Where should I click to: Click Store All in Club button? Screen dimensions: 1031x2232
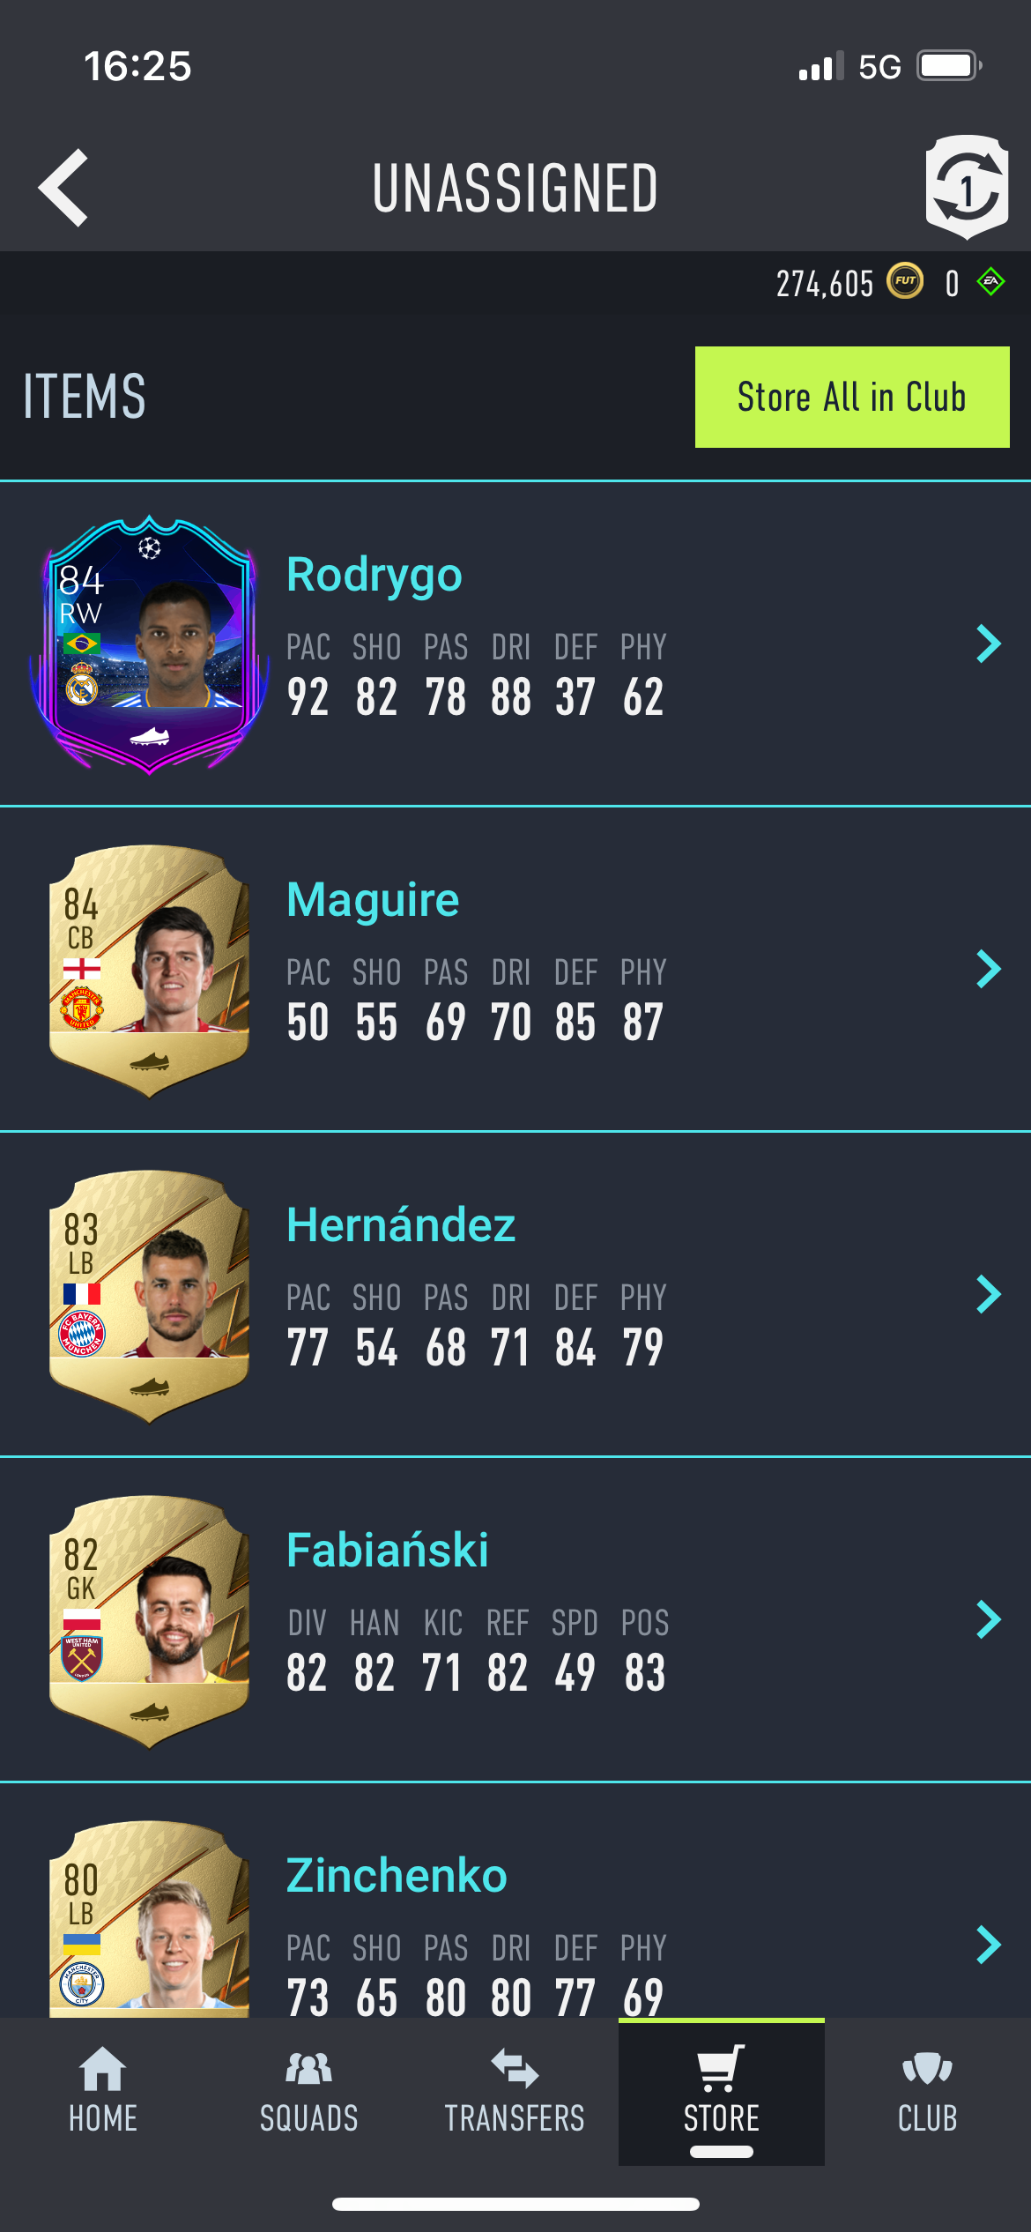[x=852, y=397]
